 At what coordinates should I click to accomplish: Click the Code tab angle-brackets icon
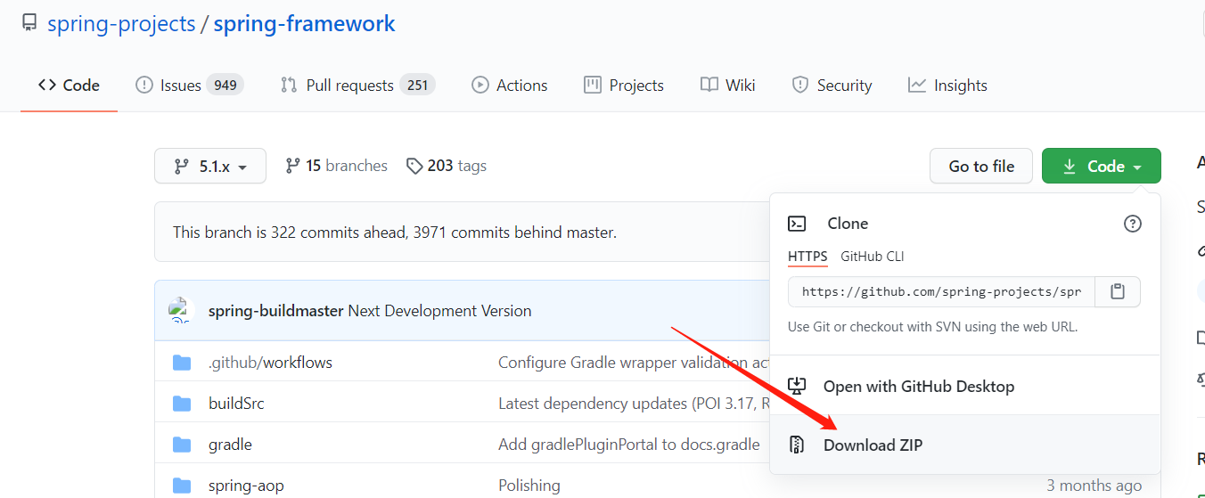[x=47, y=86]
